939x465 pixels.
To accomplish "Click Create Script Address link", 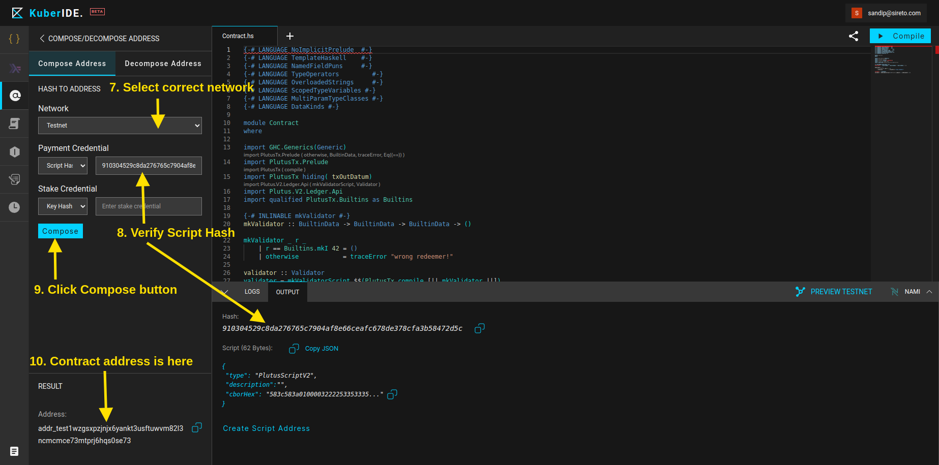I will point(267,428).
